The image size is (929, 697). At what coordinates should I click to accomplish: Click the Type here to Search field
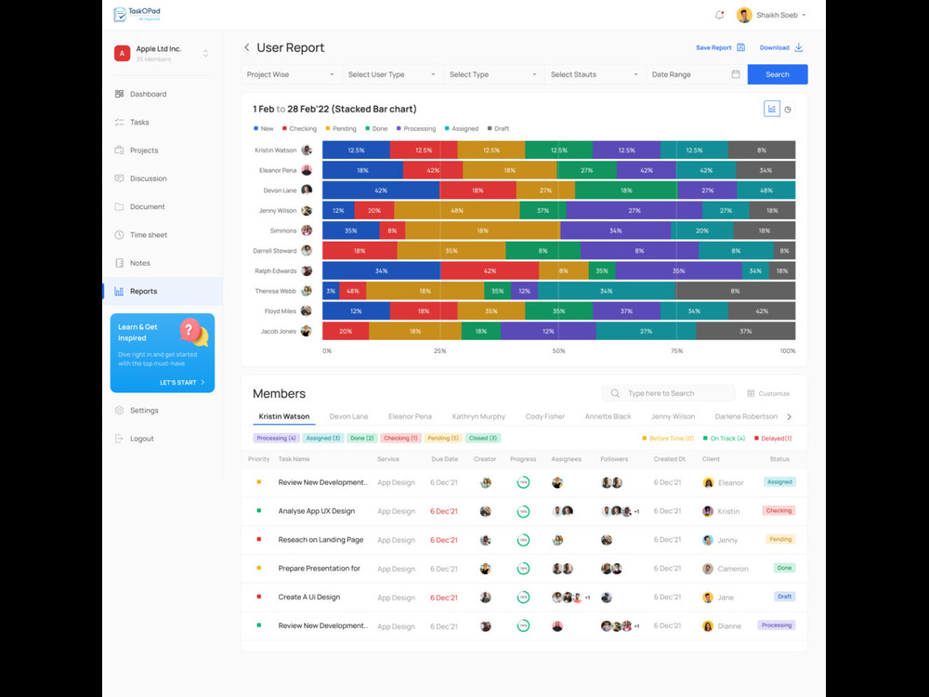point(668,393)
